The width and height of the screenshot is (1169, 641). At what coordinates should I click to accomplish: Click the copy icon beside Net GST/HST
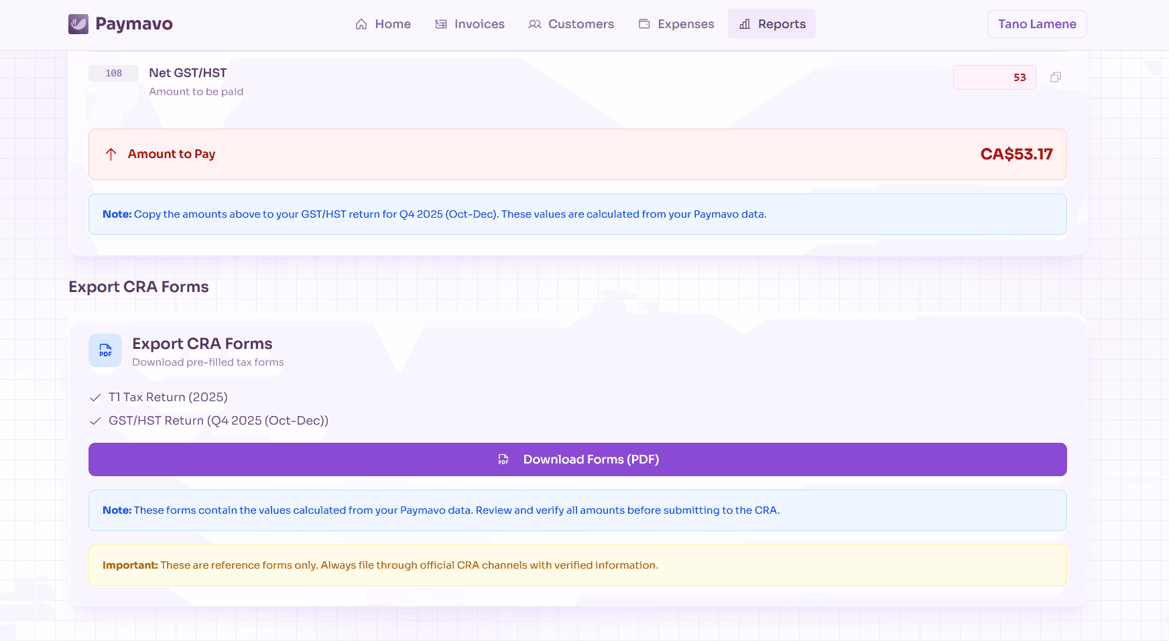(1056, 77)
